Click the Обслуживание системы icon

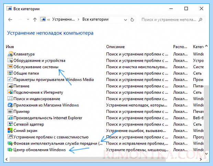tap(10, 67)
